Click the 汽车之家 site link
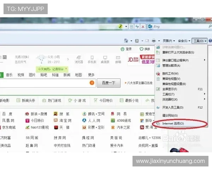212x170 pixels. coord(120,127)
